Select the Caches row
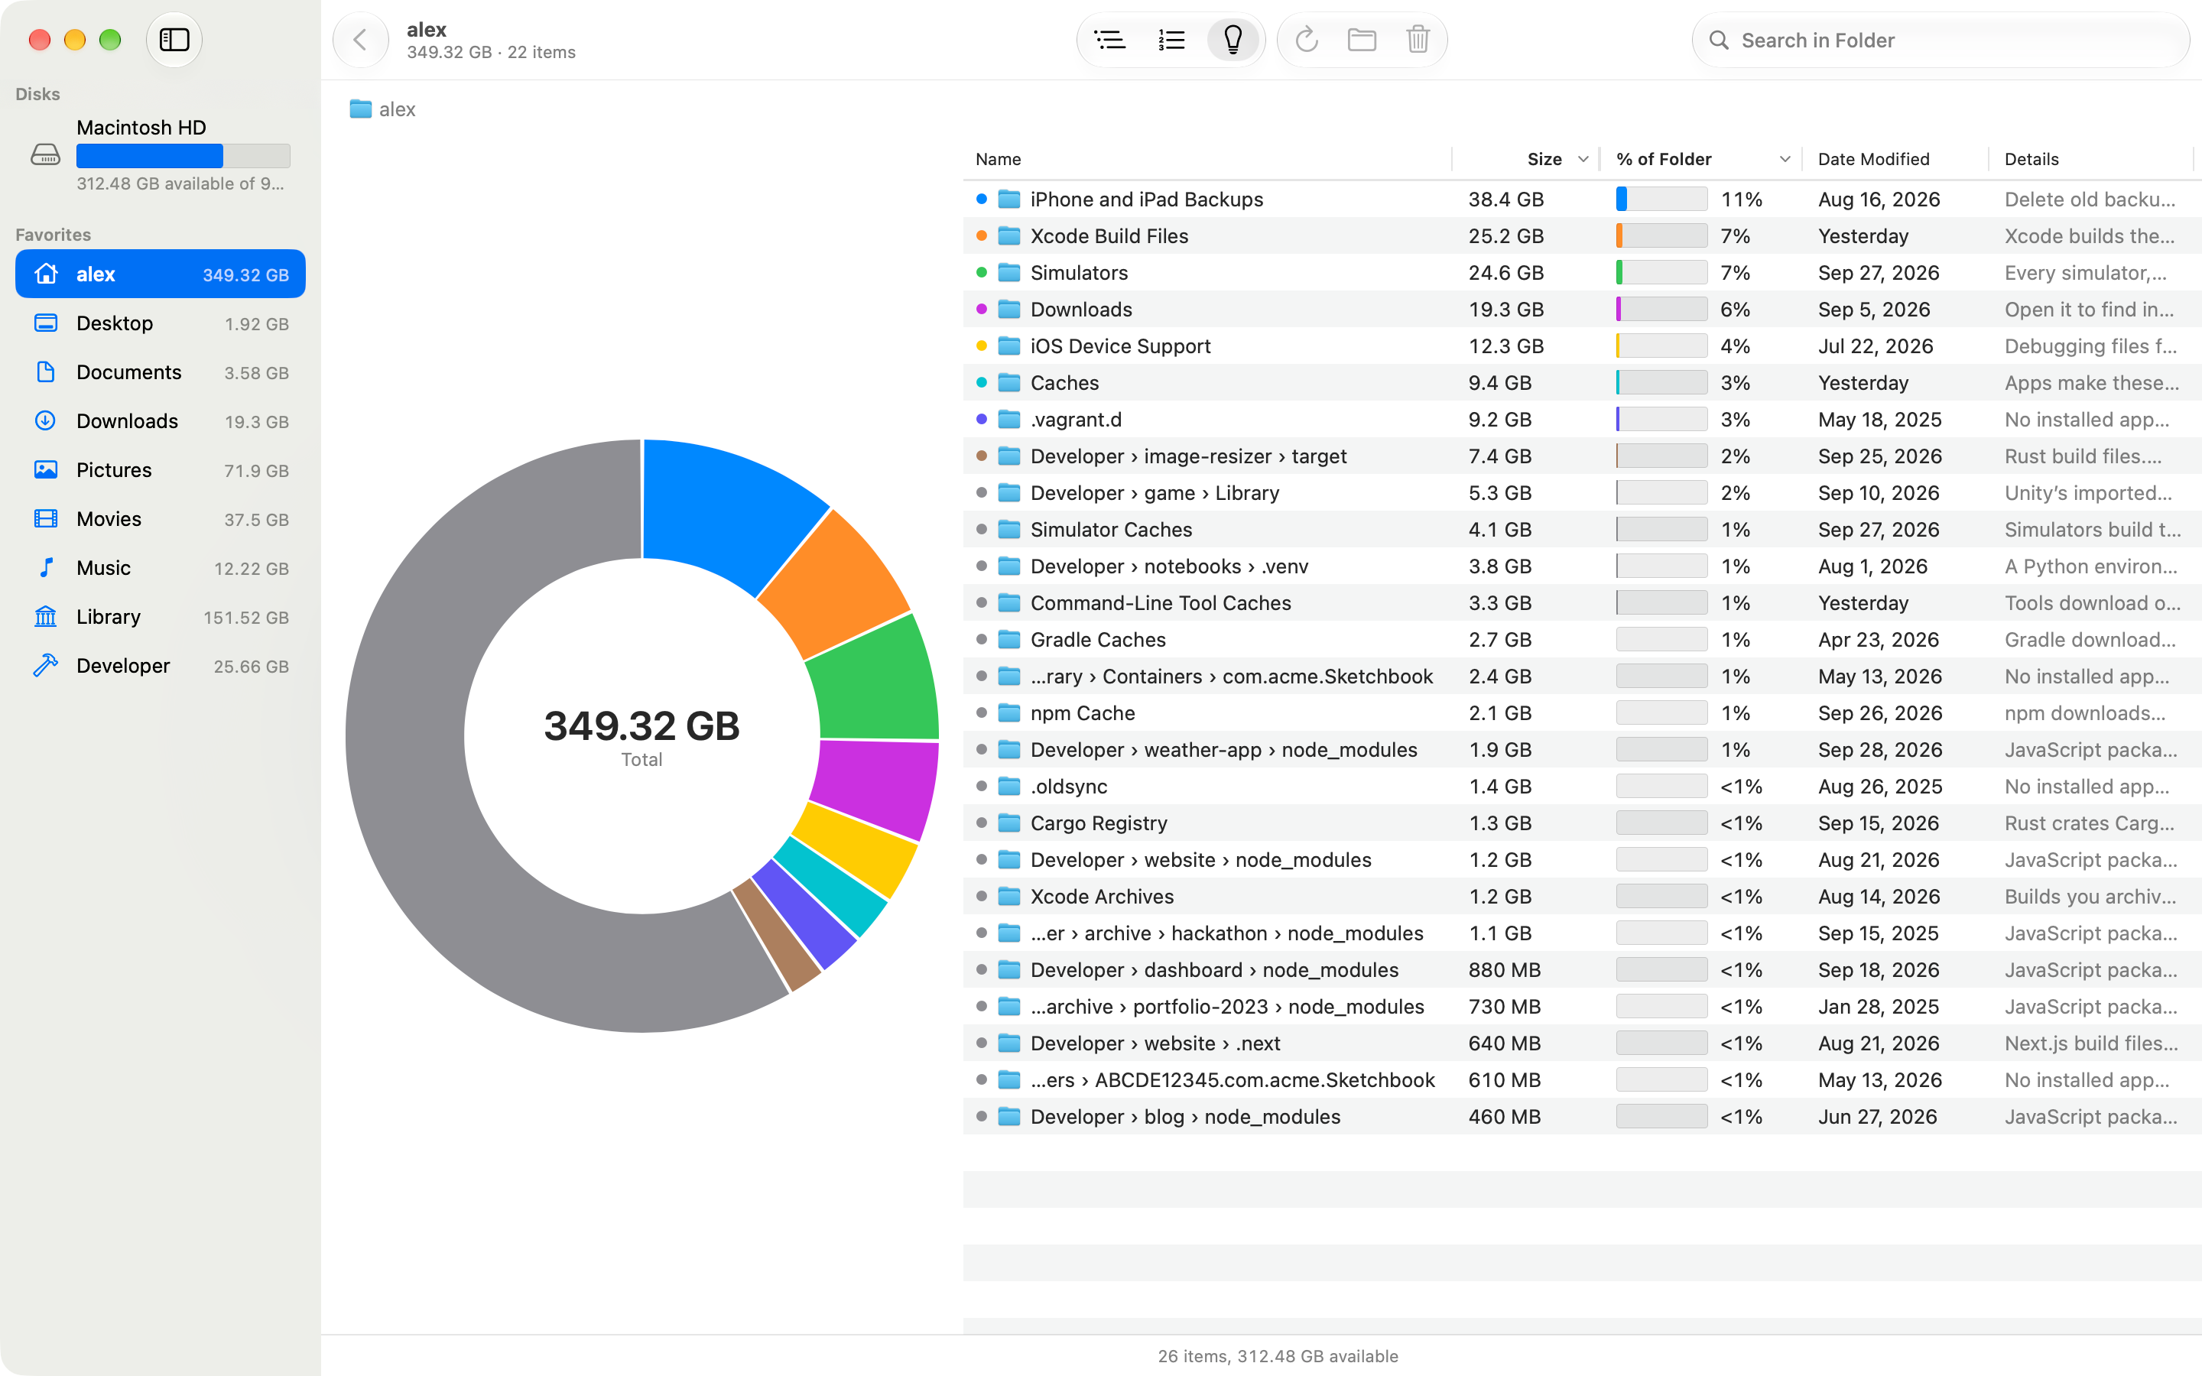 click(x=1581, y=383)
